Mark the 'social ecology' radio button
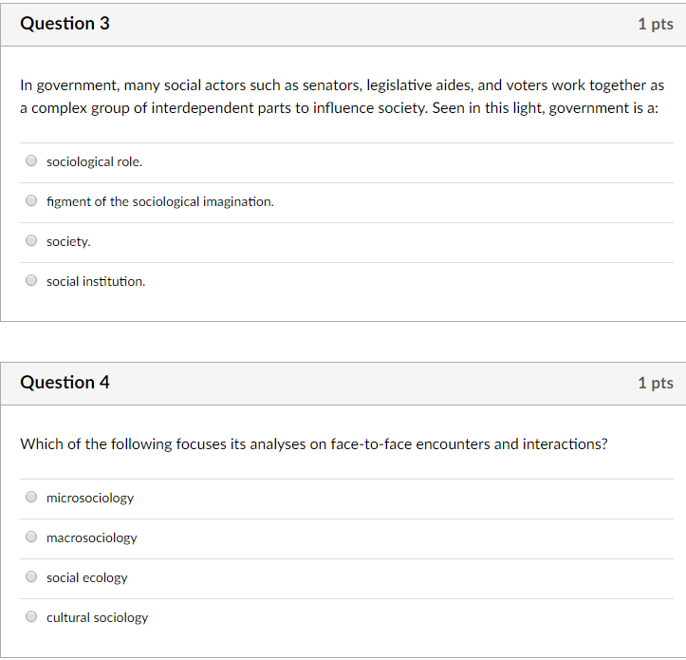686x660 pixels. coord(31,576)
